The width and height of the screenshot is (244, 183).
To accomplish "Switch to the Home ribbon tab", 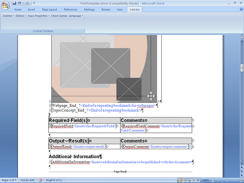I will tap(18, 10).
